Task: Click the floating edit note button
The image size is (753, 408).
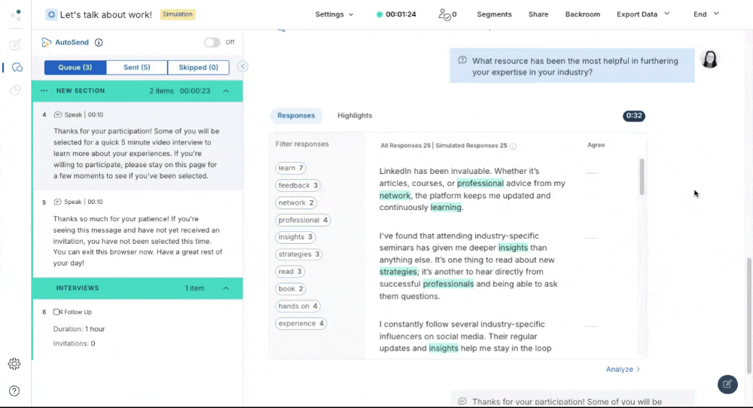Action: click(x=727, y=384)
